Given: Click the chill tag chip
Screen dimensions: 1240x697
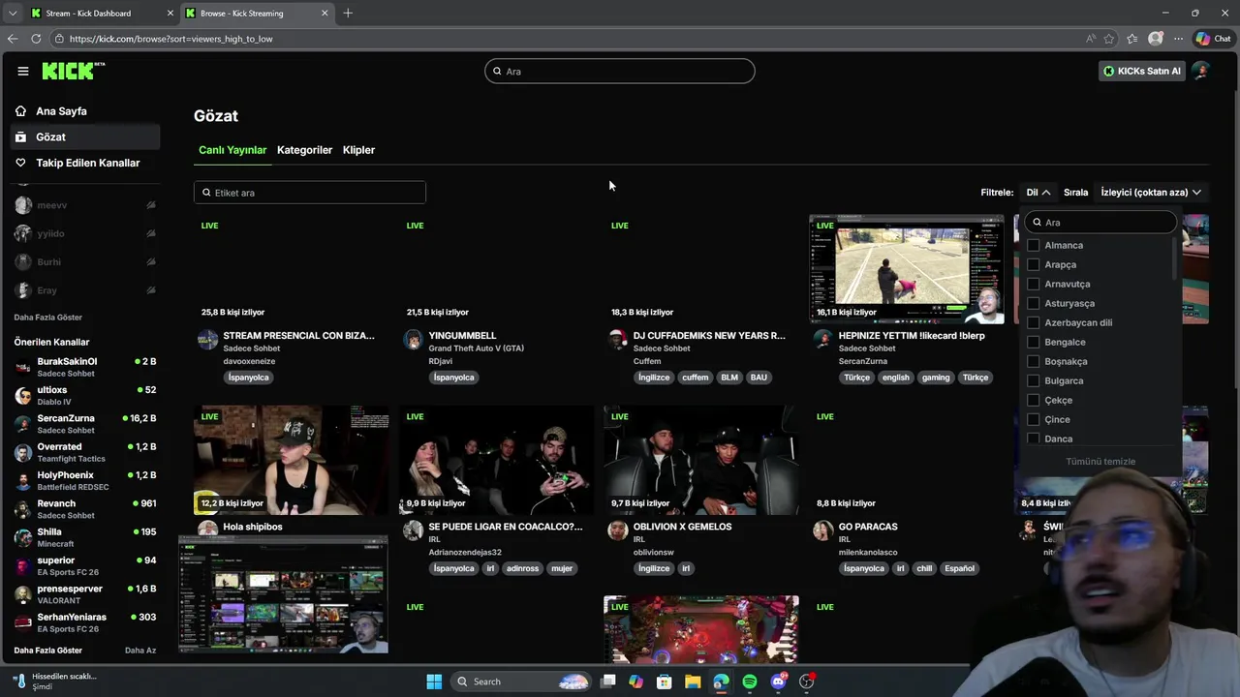Looking at the screenshot, I should [x=924, y=568].
